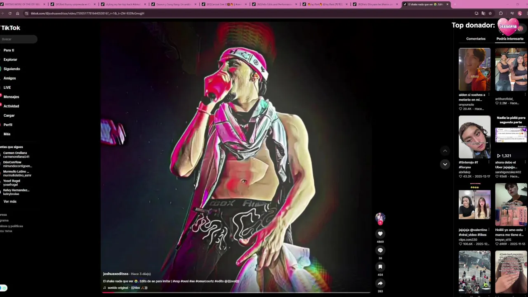Image resolution: width=528 pixels, height=297 pixels.
Task: Click the browser address bar URL
Action: 87,13
